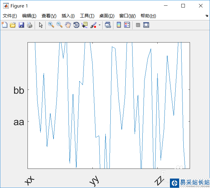Select the Brush data tool

point(93,25)
